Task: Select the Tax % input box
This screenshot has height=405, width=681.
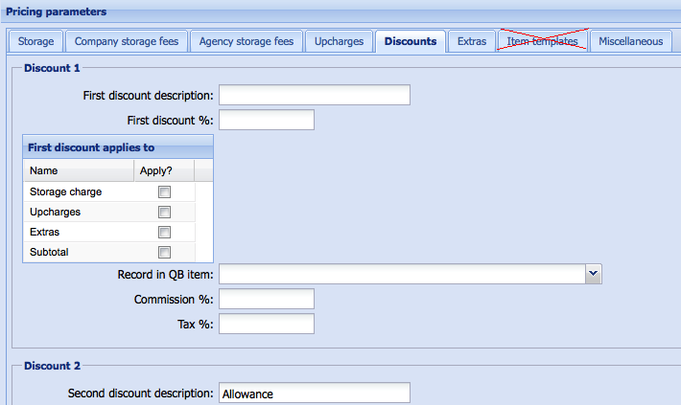Action: pos(267,325)
